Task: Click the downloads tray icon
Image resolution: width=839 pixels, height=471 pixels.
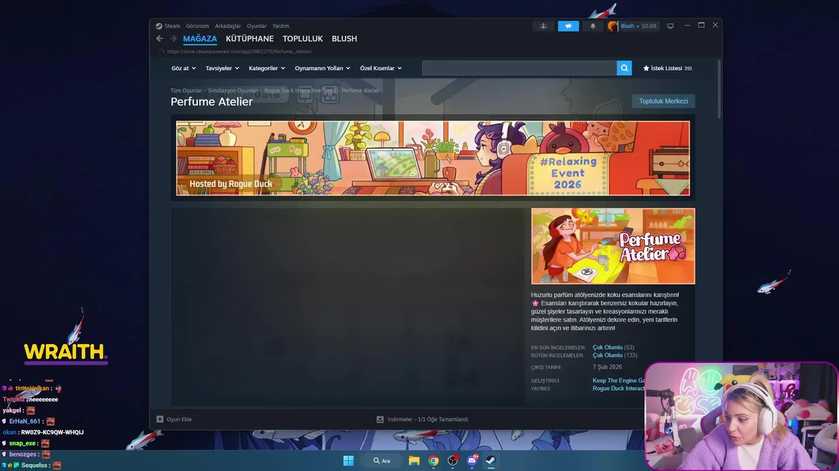Action: pos(380,419)
